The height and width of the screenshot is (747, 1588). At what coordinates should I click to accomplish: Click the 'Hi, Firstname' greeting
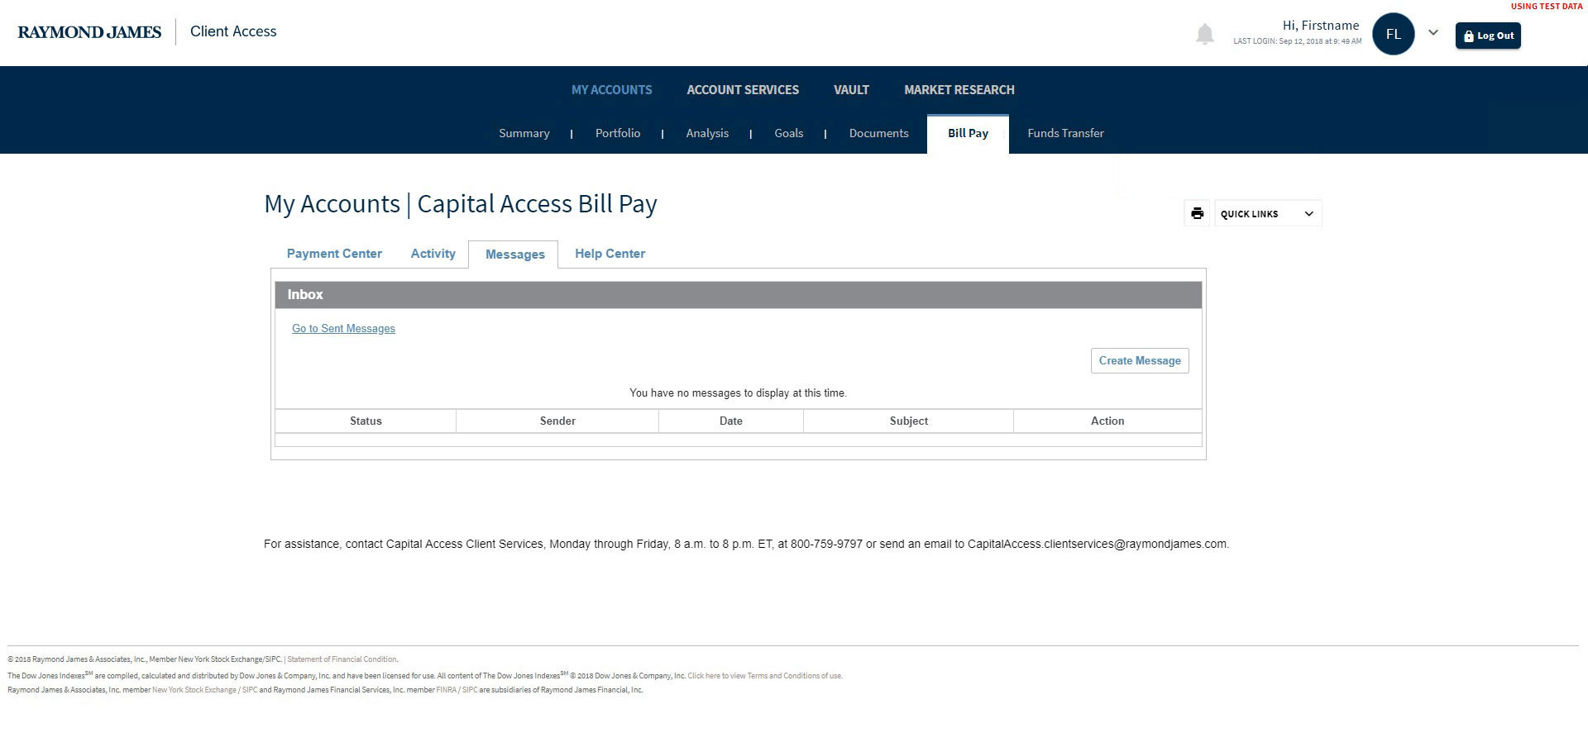[x=1321, y=26]
